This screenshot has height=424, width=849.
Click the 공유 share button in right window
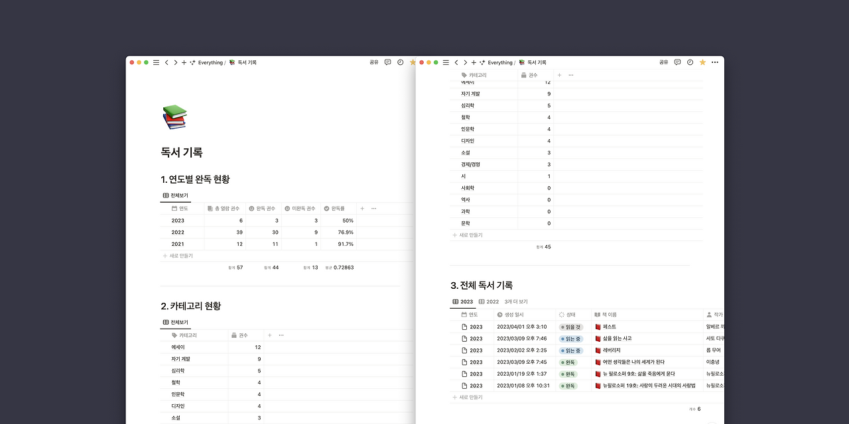(x=663, y=62)
